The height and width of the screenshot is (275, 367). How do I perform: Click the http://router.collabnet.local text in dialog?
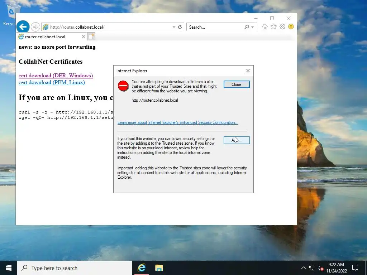pyautogui.click(x=155, y=100)
